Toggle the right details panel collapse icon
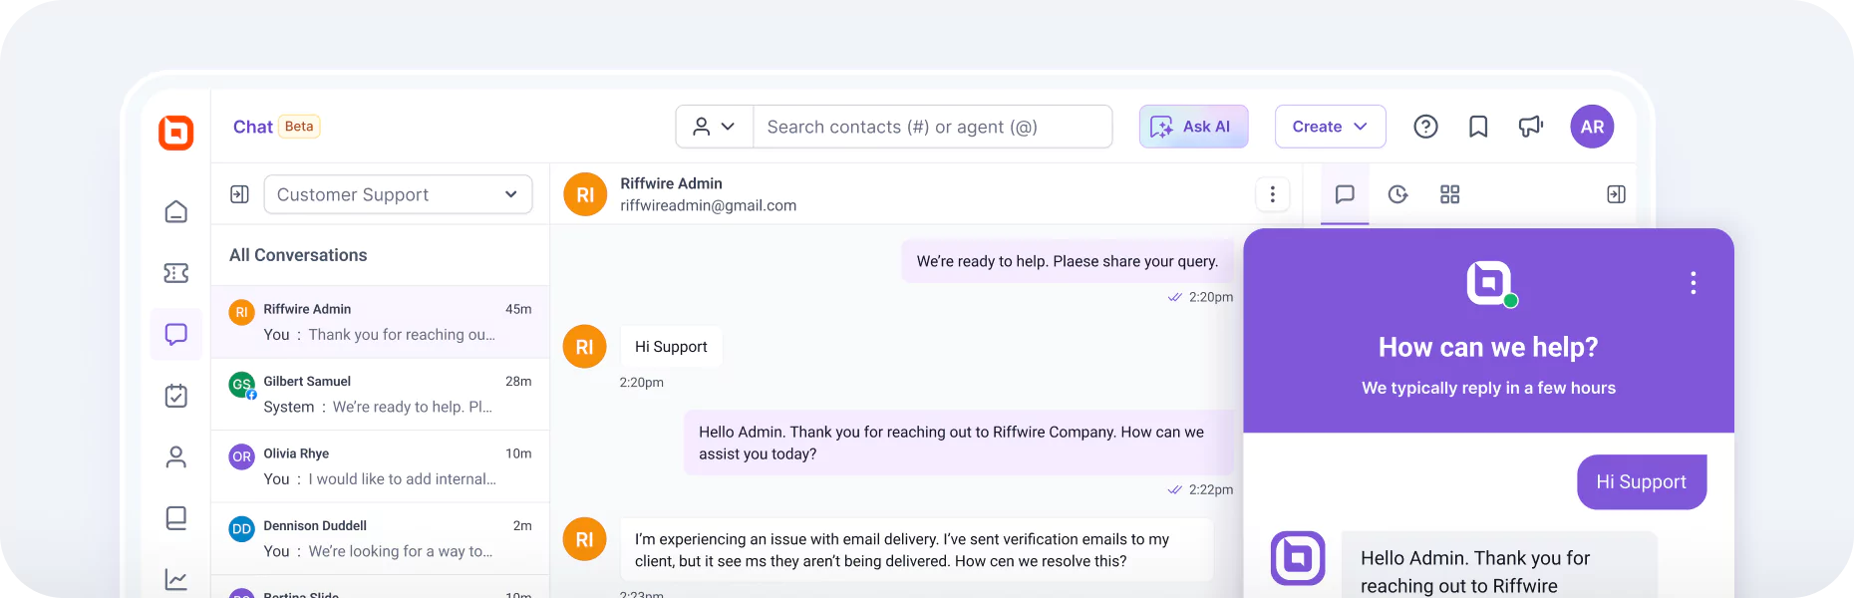 pyautogui.click(x=1616, y=193)
